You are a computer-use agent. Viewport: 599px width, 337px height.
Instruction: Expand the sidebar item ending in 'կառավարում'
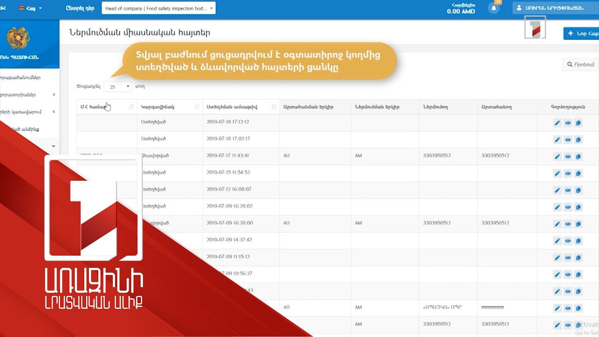pyautogui.click(x=28, y=111)
